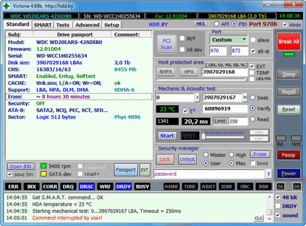Choose the High security level radio
The width and height of the screenshot is (306, 226).
pyautogui.click(x=231, y=155)
